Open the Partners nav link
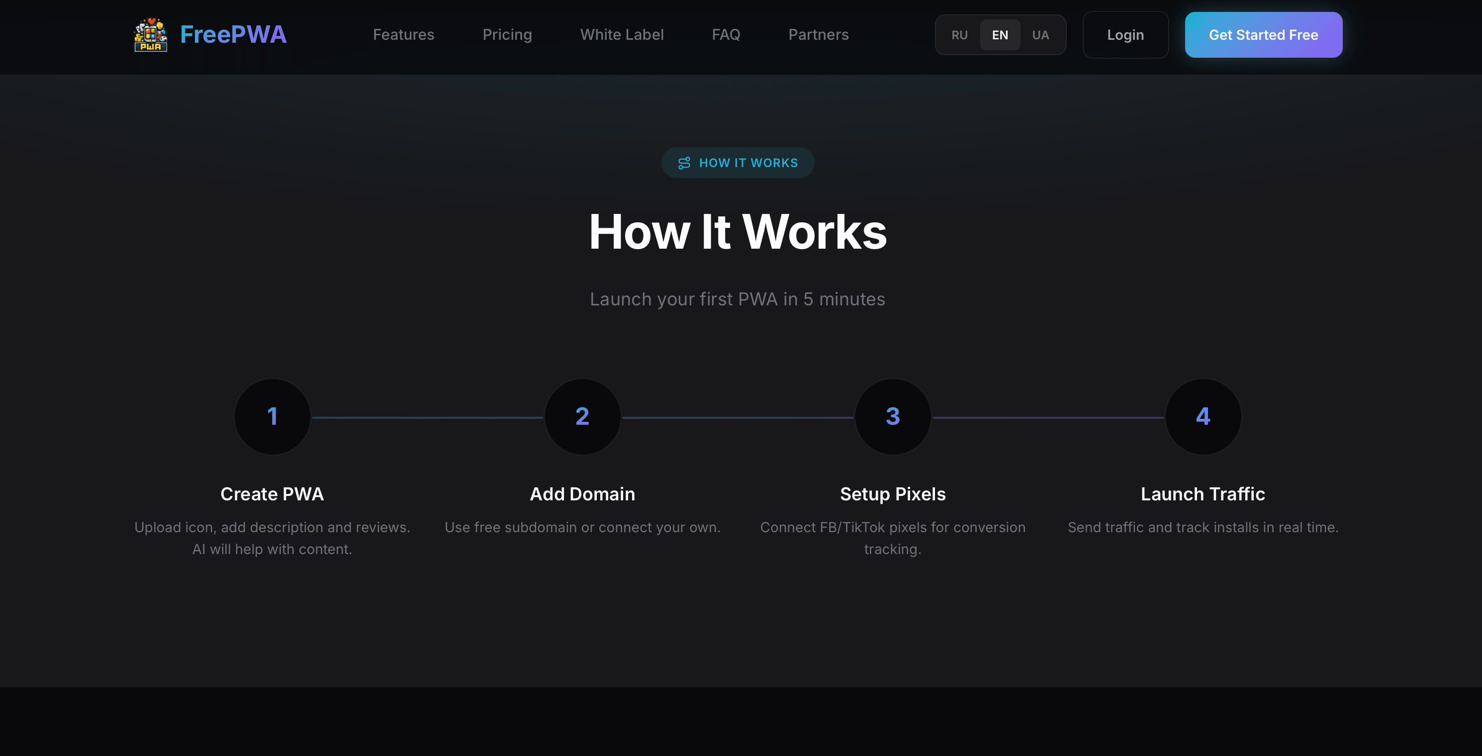Screen dimensions: 1482x756 [x=818, y=34]
